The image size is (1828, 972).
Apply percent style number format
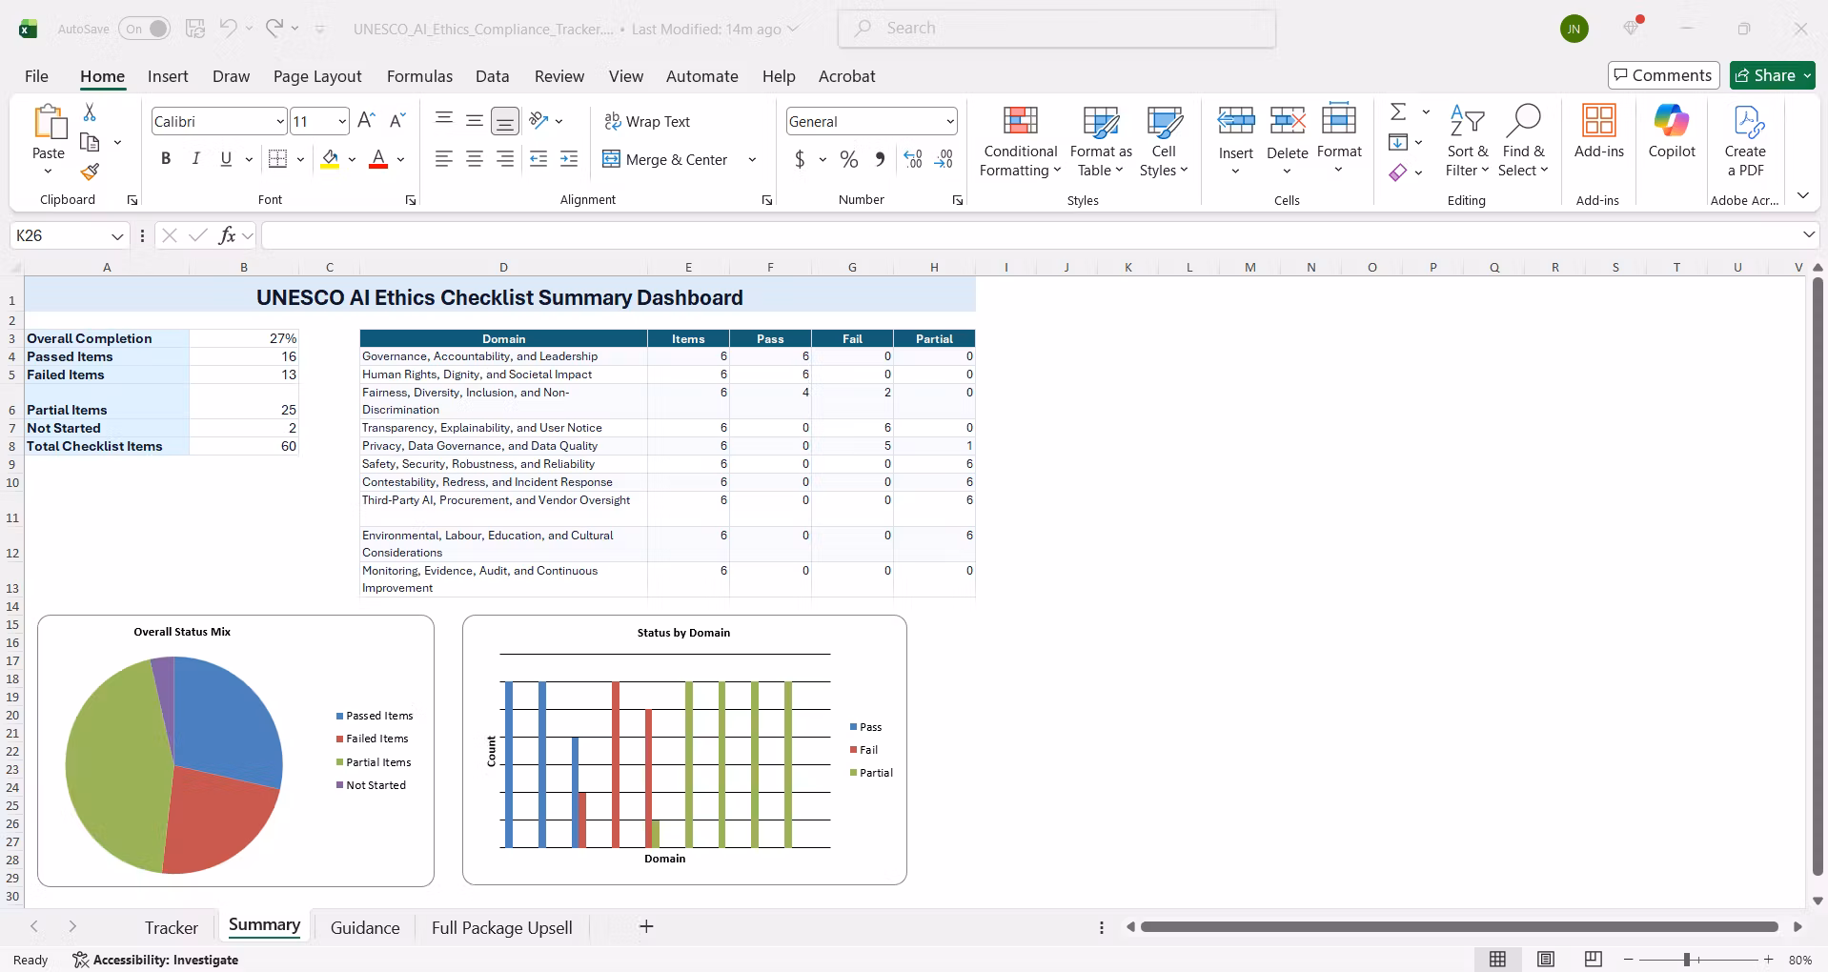849,160
